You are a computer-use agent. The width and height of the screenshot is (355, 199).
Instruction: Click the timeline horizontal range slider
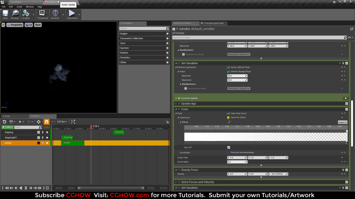tap(111, 188)
